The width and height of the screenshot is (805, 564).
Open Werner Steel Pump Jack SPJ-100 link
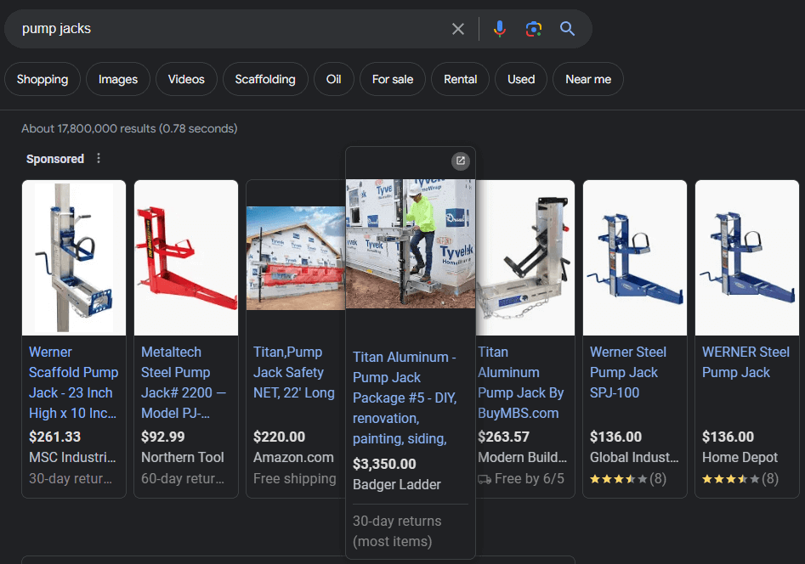628,372
